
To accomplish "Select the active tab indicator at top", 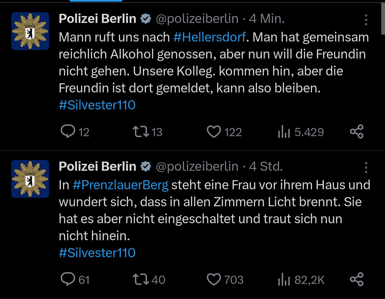I will point(96,1).
